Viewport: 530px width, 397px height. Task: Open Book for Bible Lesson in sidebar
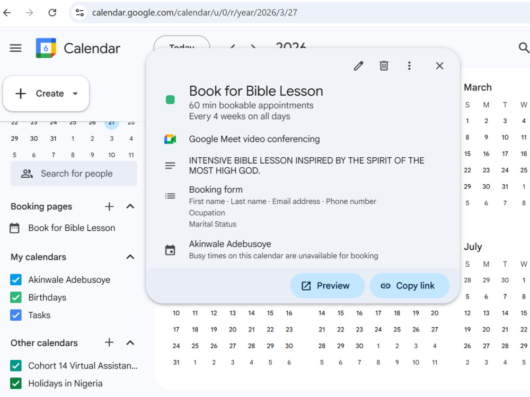pyautogui.click(x=72, y=228)
